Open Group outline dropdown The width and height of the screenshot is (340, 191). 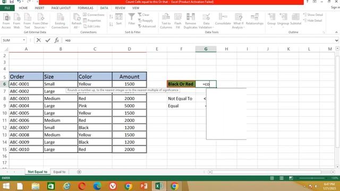pyautogui.click(x=271, y=20)
